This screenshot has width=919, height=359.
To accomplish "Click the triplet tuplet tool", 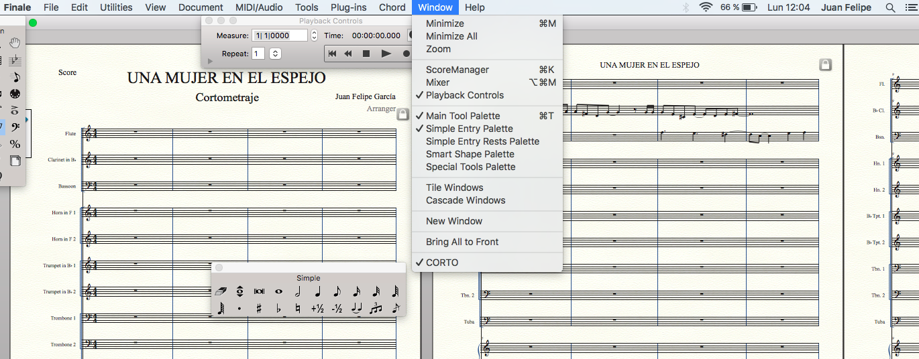I will tap(376, 309).
